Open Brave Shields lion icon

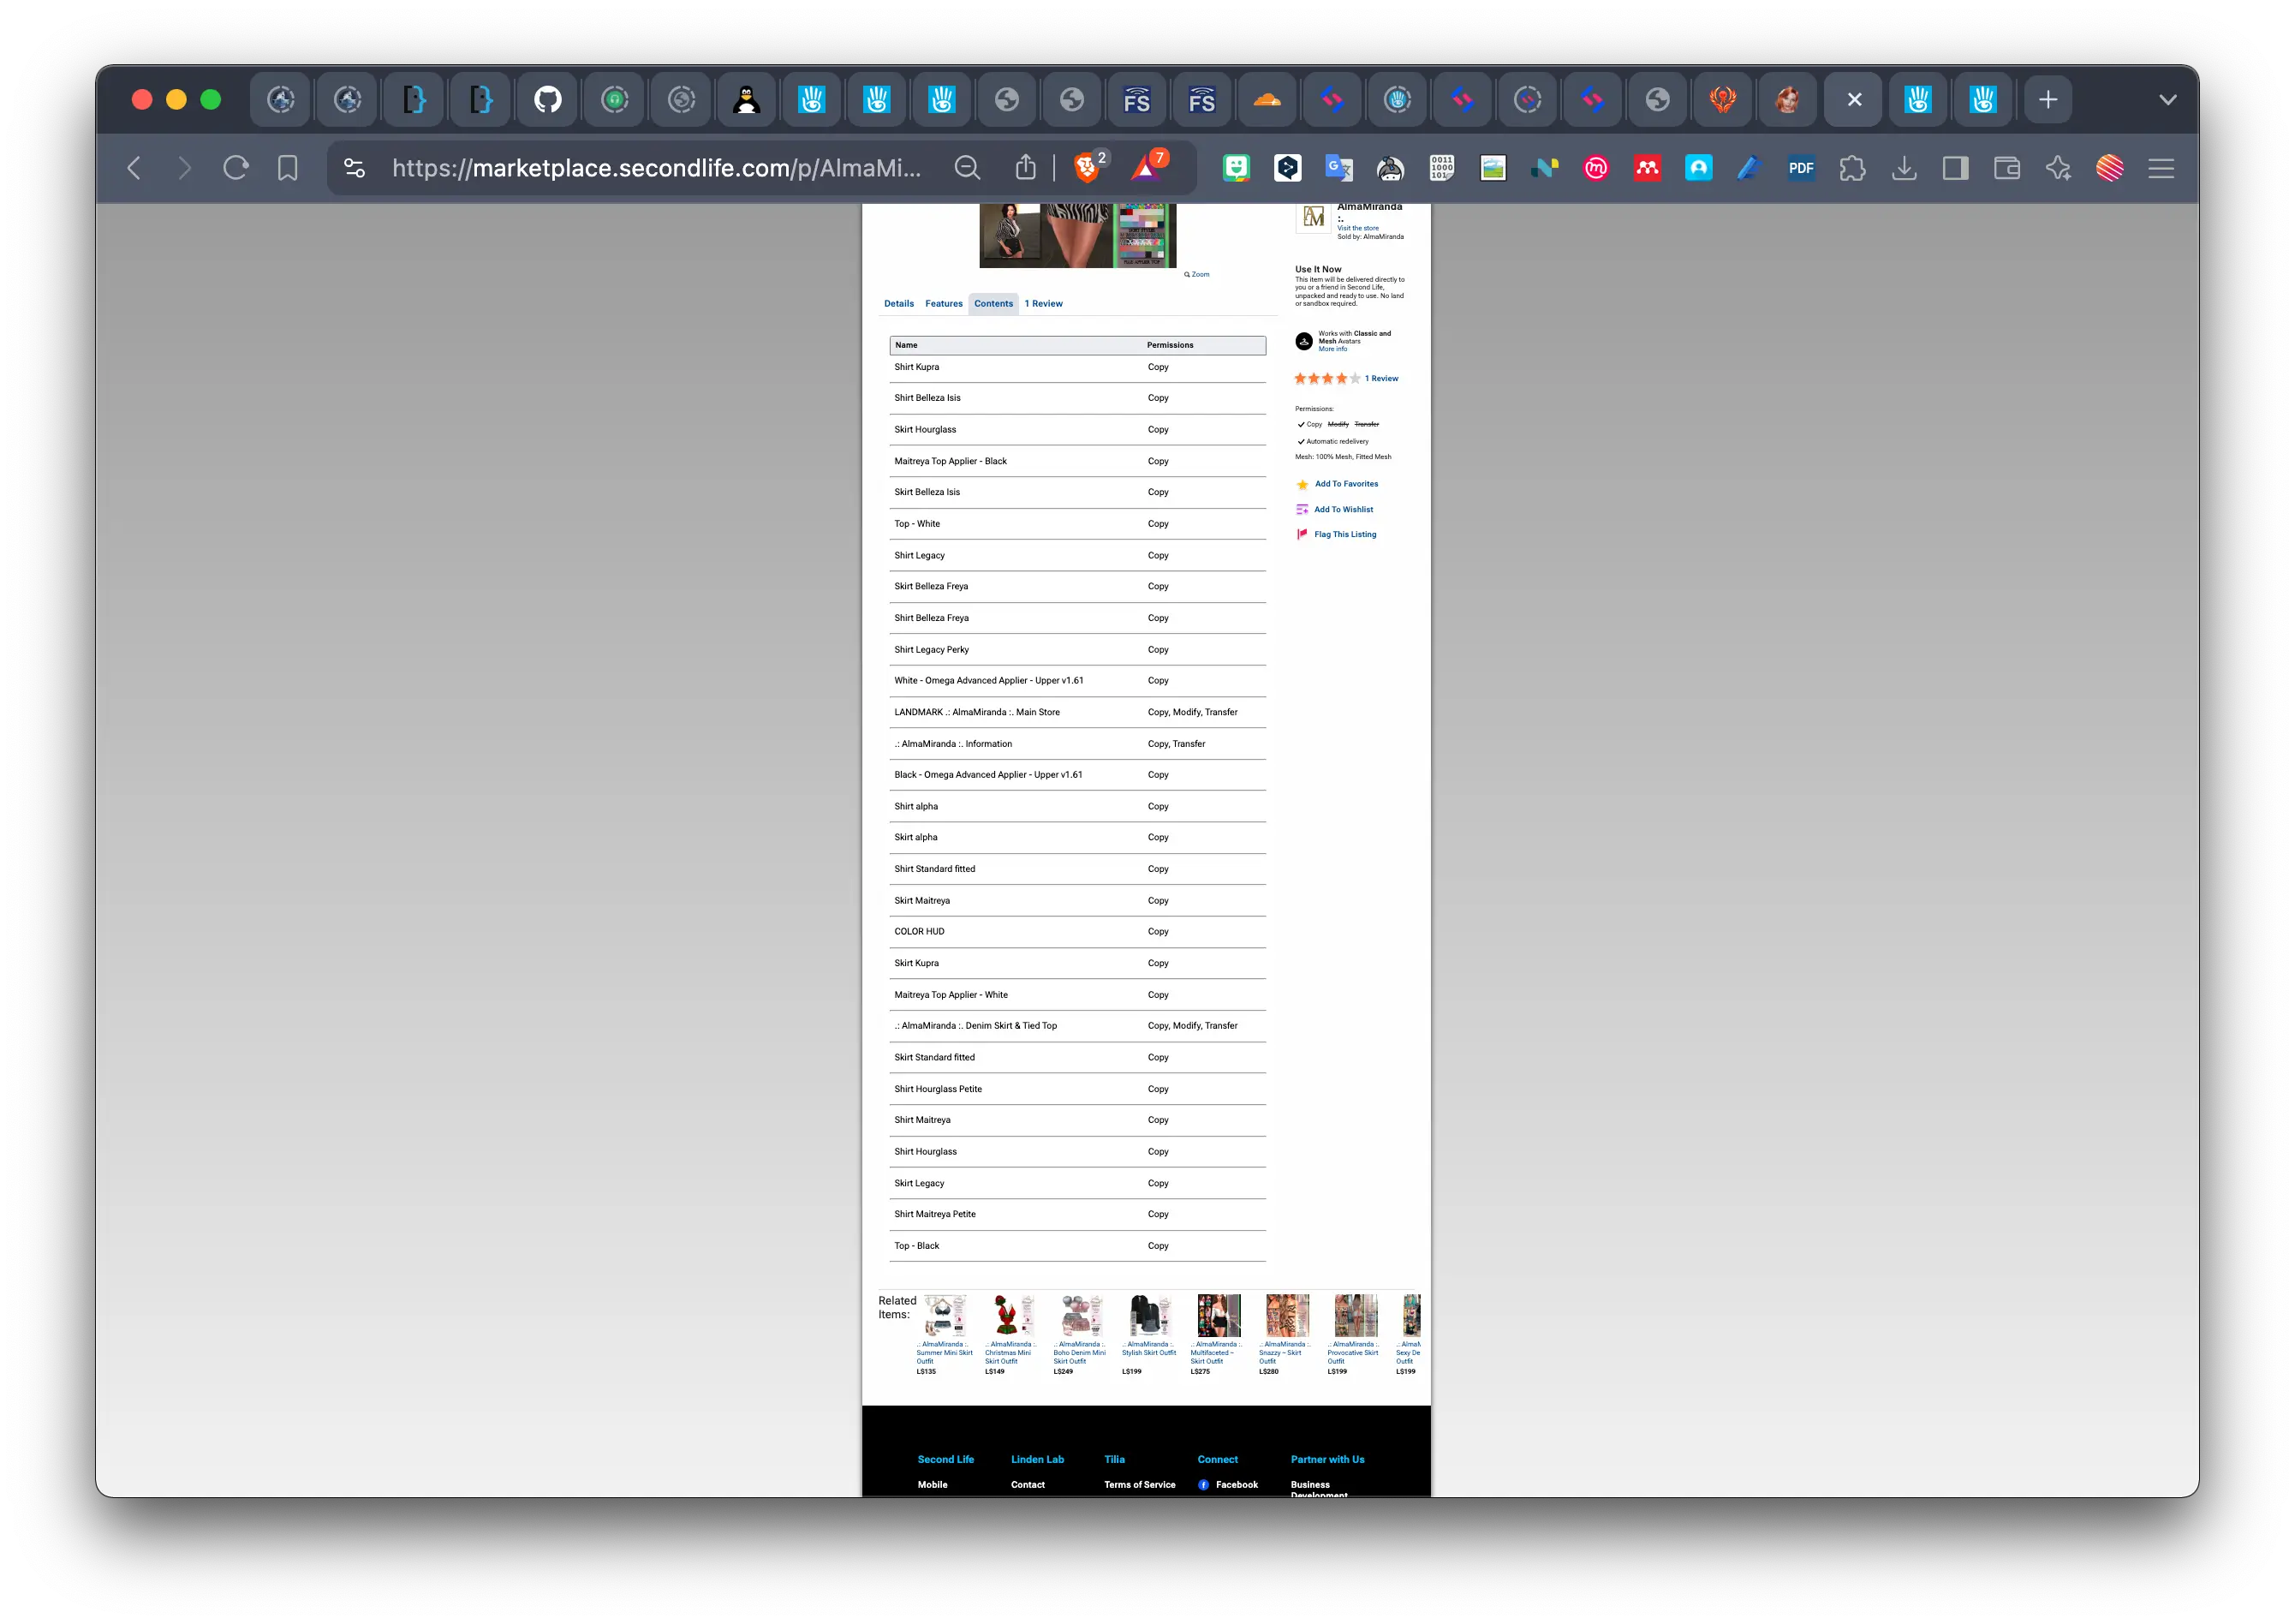click(x=1087, y=167)
